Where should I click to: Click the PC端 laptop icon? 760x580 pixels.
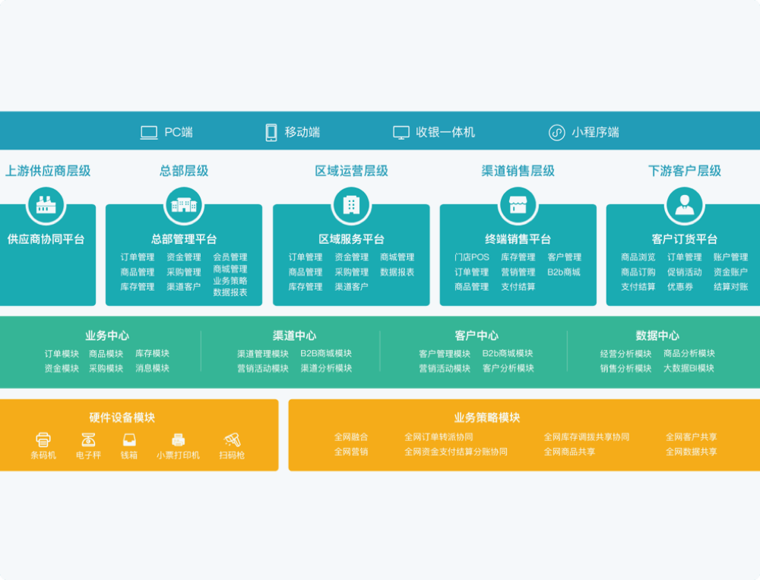(149, 133)
